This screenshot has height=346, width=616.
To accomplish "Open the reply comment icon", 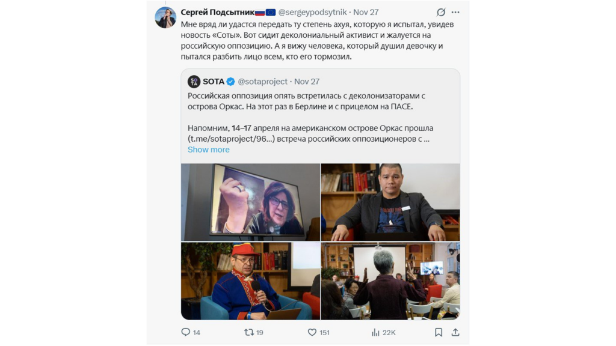I will (x=185, y=332).
